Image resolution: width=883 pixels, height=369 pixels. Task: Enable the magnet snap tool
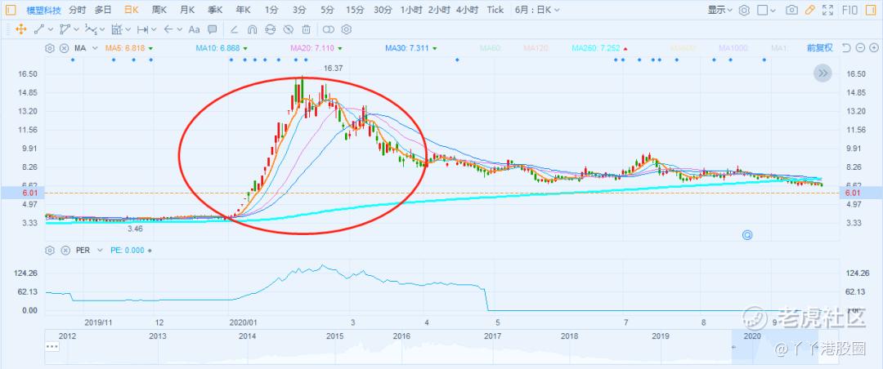click(x=253, y=29)
